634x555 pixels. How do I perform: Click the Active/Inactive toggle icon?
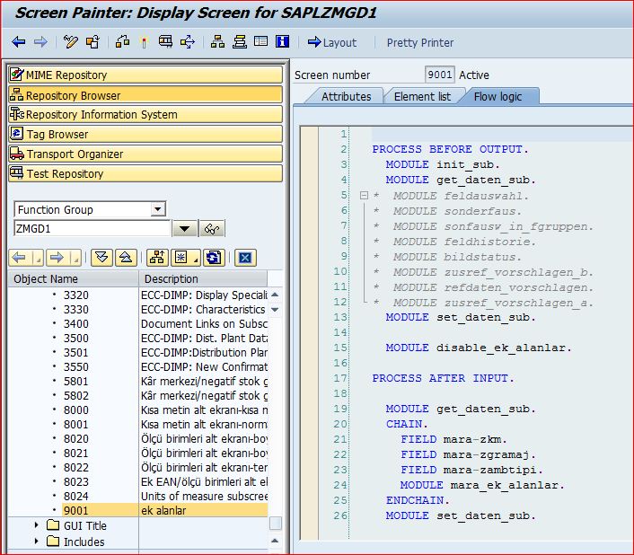[x=93, y=42]
